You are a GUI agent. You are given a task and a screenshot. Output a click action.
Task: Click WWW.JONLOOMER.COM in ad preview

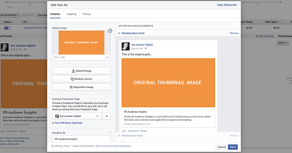tap(137, 124)
